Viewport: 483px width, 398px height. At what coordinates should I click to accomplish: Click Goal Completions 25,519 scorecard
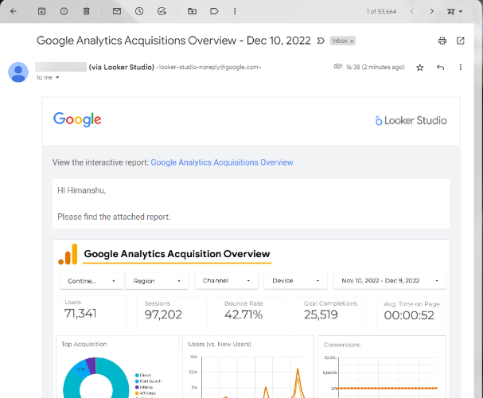(x=331, y=314)
